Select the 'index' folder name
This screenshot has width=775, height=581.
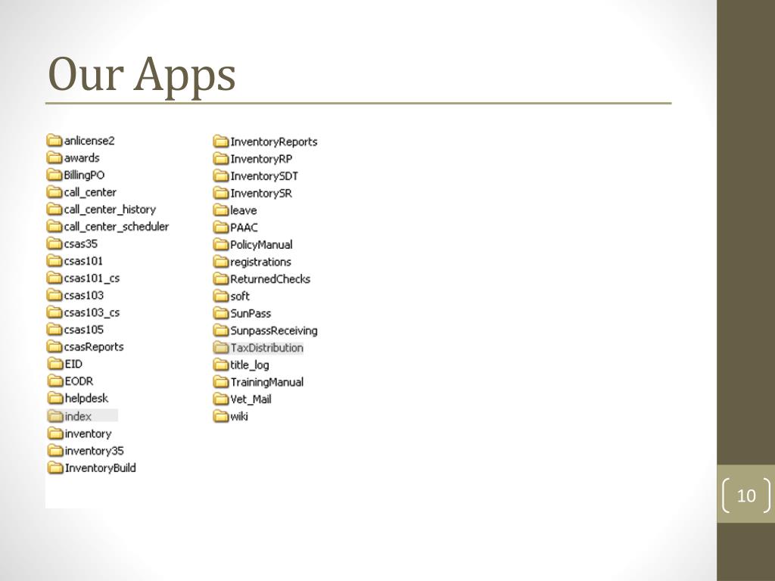pos(78,417)
